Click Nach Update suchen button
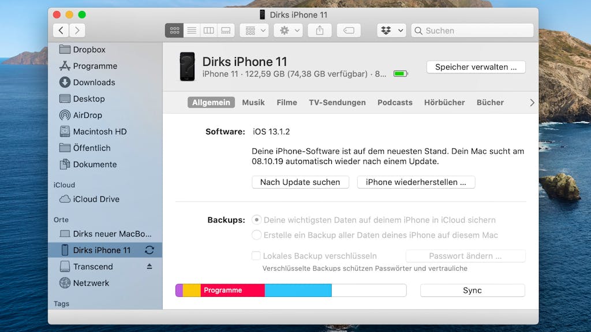This screenshot has width=591, height=332. (300, 182)
